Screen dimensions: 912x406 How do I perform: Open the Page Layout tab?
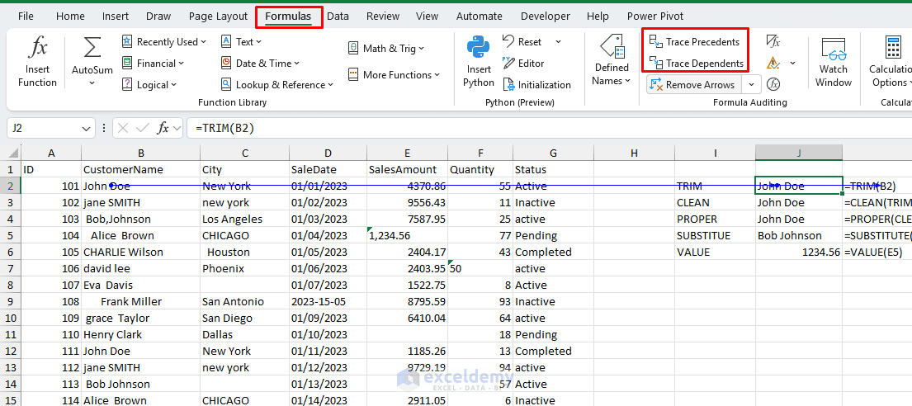pyautogui.click(x=218, y=17)
